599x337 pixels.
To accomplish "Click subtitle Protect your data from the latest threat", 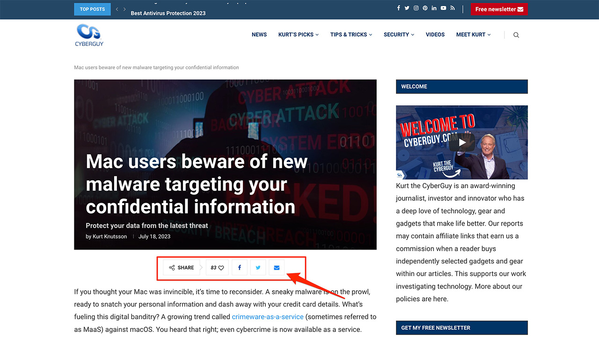I will [147, 226].
